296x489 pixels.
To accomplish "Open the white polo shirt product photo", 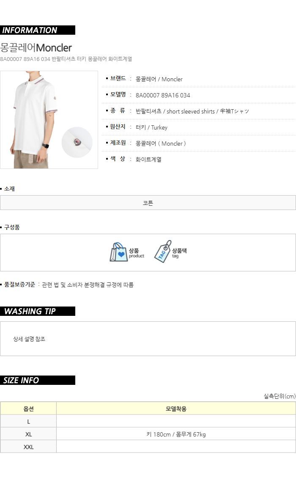I will coord(49,120).
